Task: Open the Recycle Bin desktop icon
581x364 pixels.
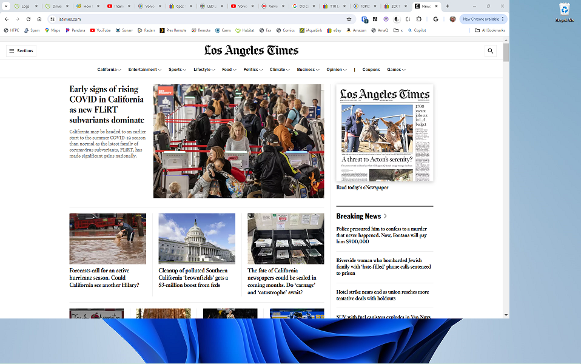Action: click(x=565, y=12)
